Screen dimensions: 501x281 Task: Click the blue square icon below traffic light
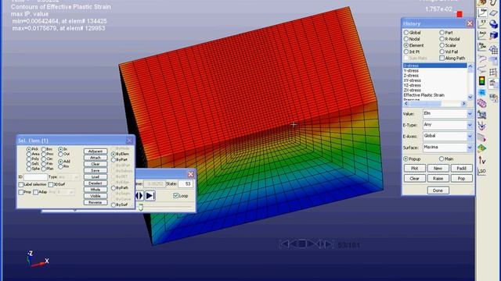tap(482, 92)
